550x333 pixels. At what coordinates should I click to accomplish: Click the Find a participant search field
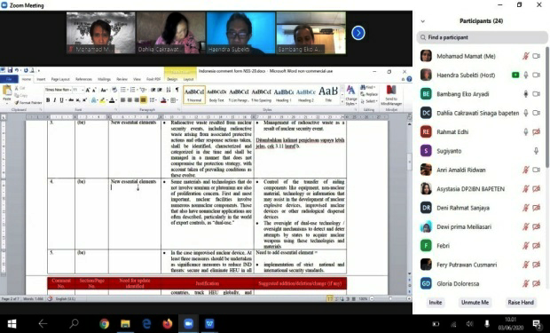483,37
